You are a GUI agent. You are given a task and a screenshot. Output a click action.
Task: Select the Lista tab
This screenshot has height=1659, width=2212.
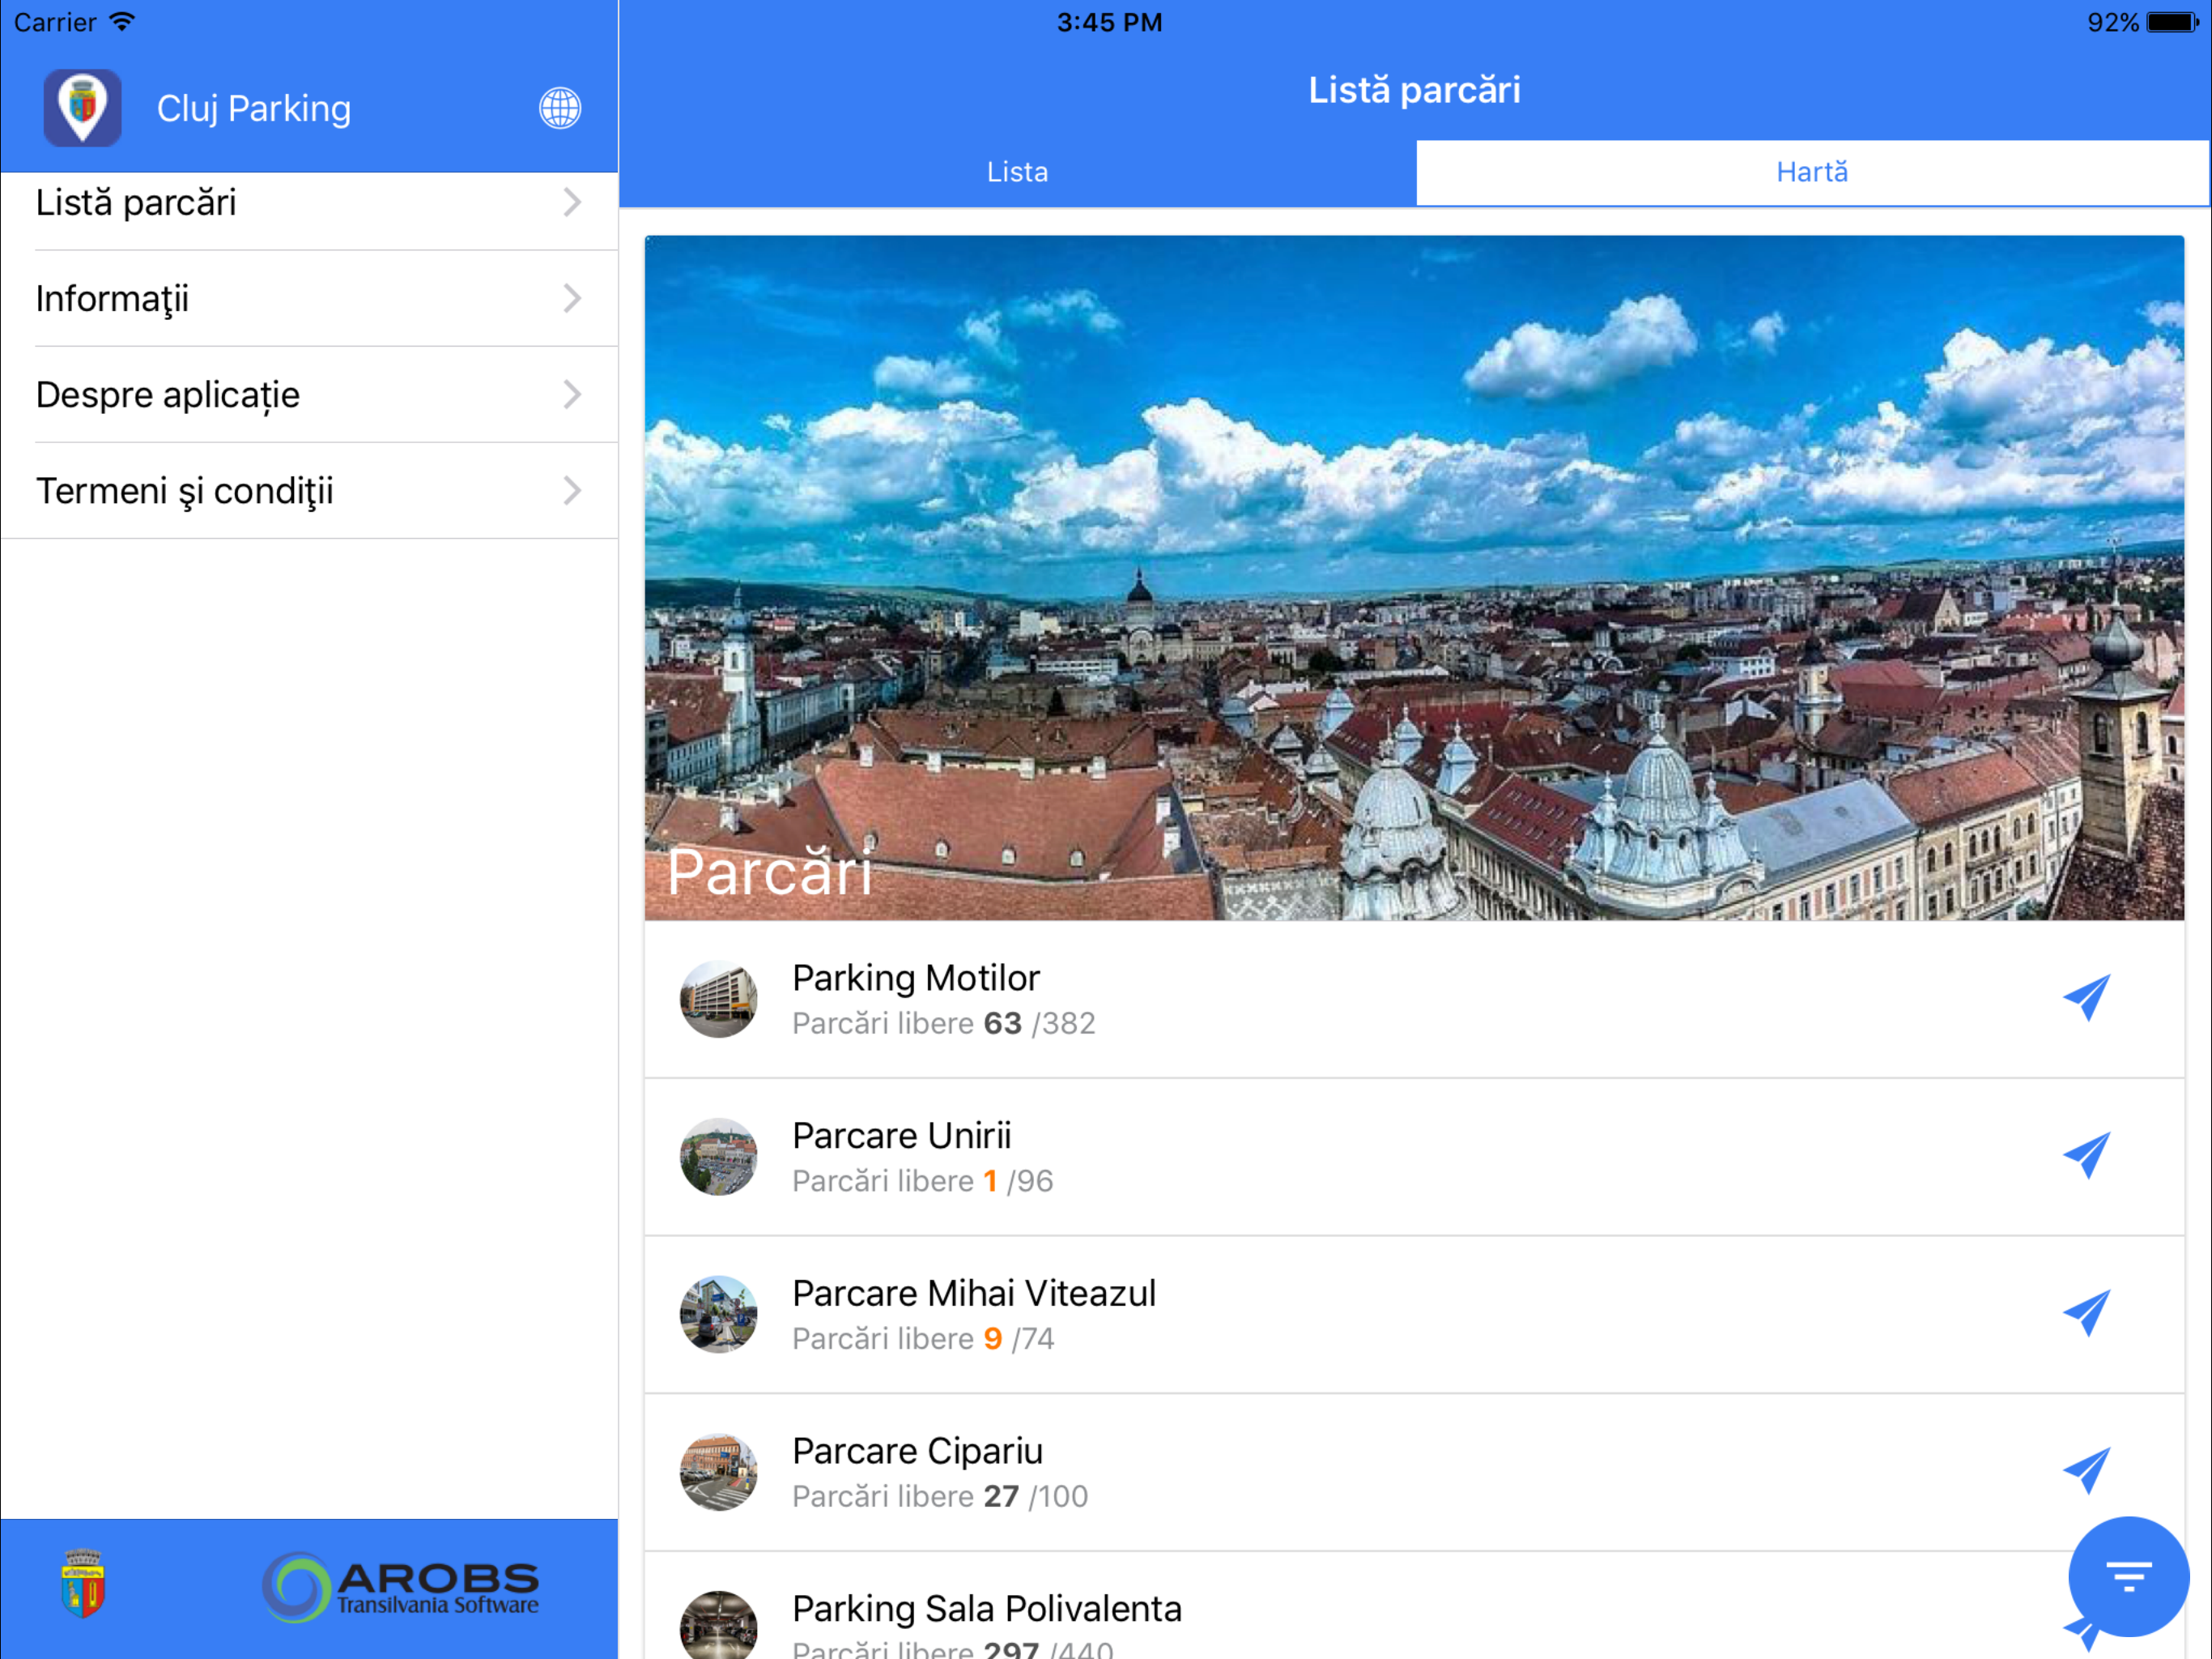pos(1017,172)
